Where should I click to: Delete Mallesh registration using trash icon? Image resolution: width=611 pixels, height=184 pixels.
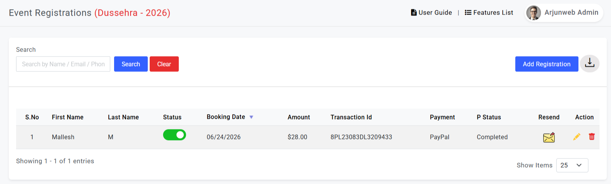tap(592, 137)
